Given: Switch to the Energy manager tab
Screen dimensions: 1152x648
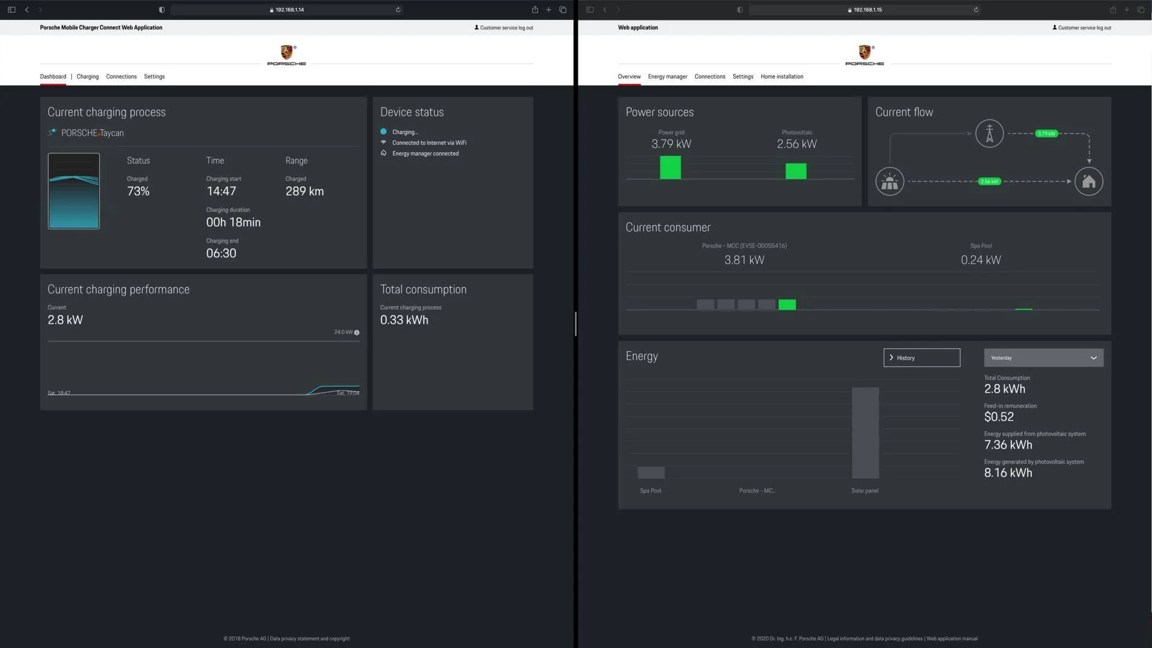Looking at the screenshot, I should [x=668, y=76].
